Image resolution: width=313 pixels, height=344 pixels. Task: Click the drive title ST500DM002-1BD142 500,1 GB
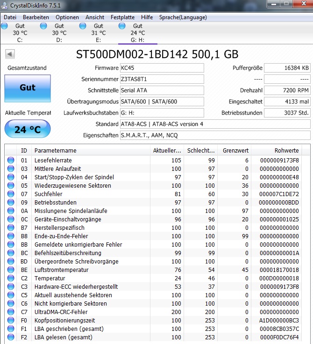pyautogui.click(x=157, y=54)
